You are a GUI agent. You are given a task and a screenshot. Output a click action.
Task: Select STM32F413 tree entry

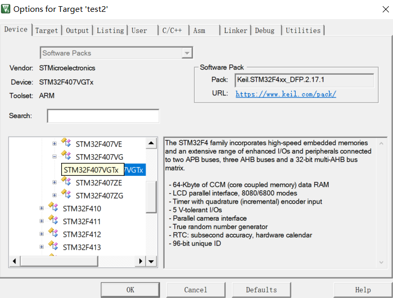coord(82,247)
